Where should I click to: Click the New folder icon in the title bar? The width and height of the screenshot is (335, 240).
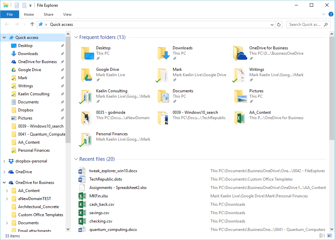pyautogui.click(x=24, y=5)
